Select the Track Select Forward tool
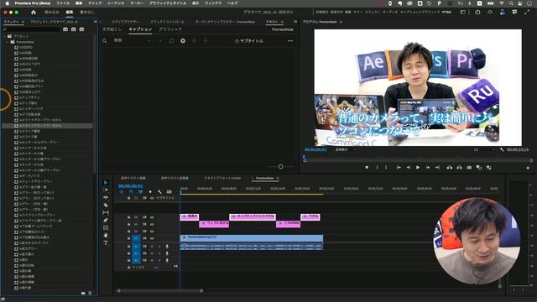 pos(106,190)
